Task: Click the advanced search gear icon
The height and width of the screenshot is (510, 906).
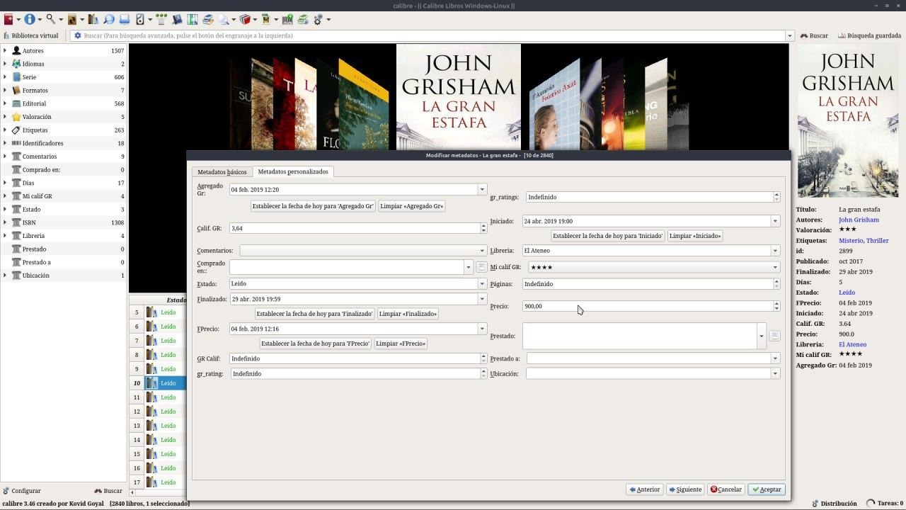Action: pos(78,35)
